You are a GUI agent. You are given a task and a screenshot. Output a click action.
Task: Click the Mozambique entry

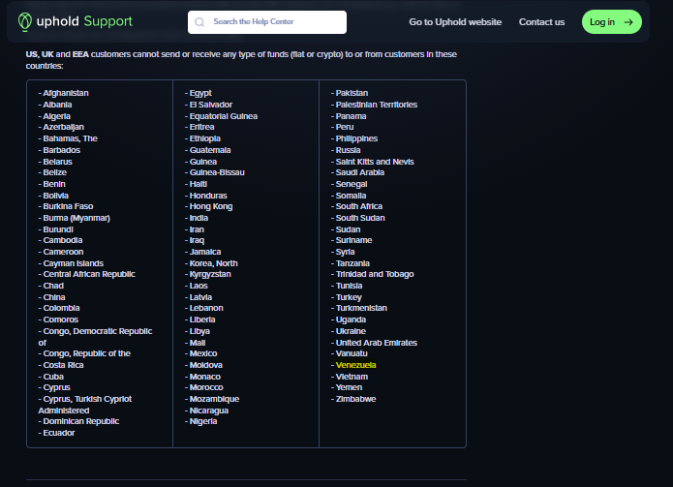(x=214, y=399)
